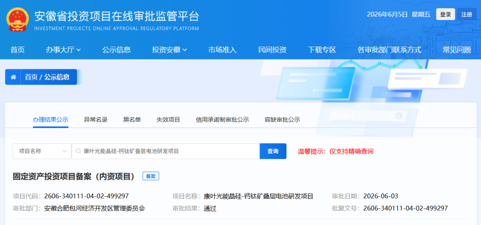Expand the 办事大厅 menu
The height and width of the screenshot is (225, 481).
click(63, 50)
